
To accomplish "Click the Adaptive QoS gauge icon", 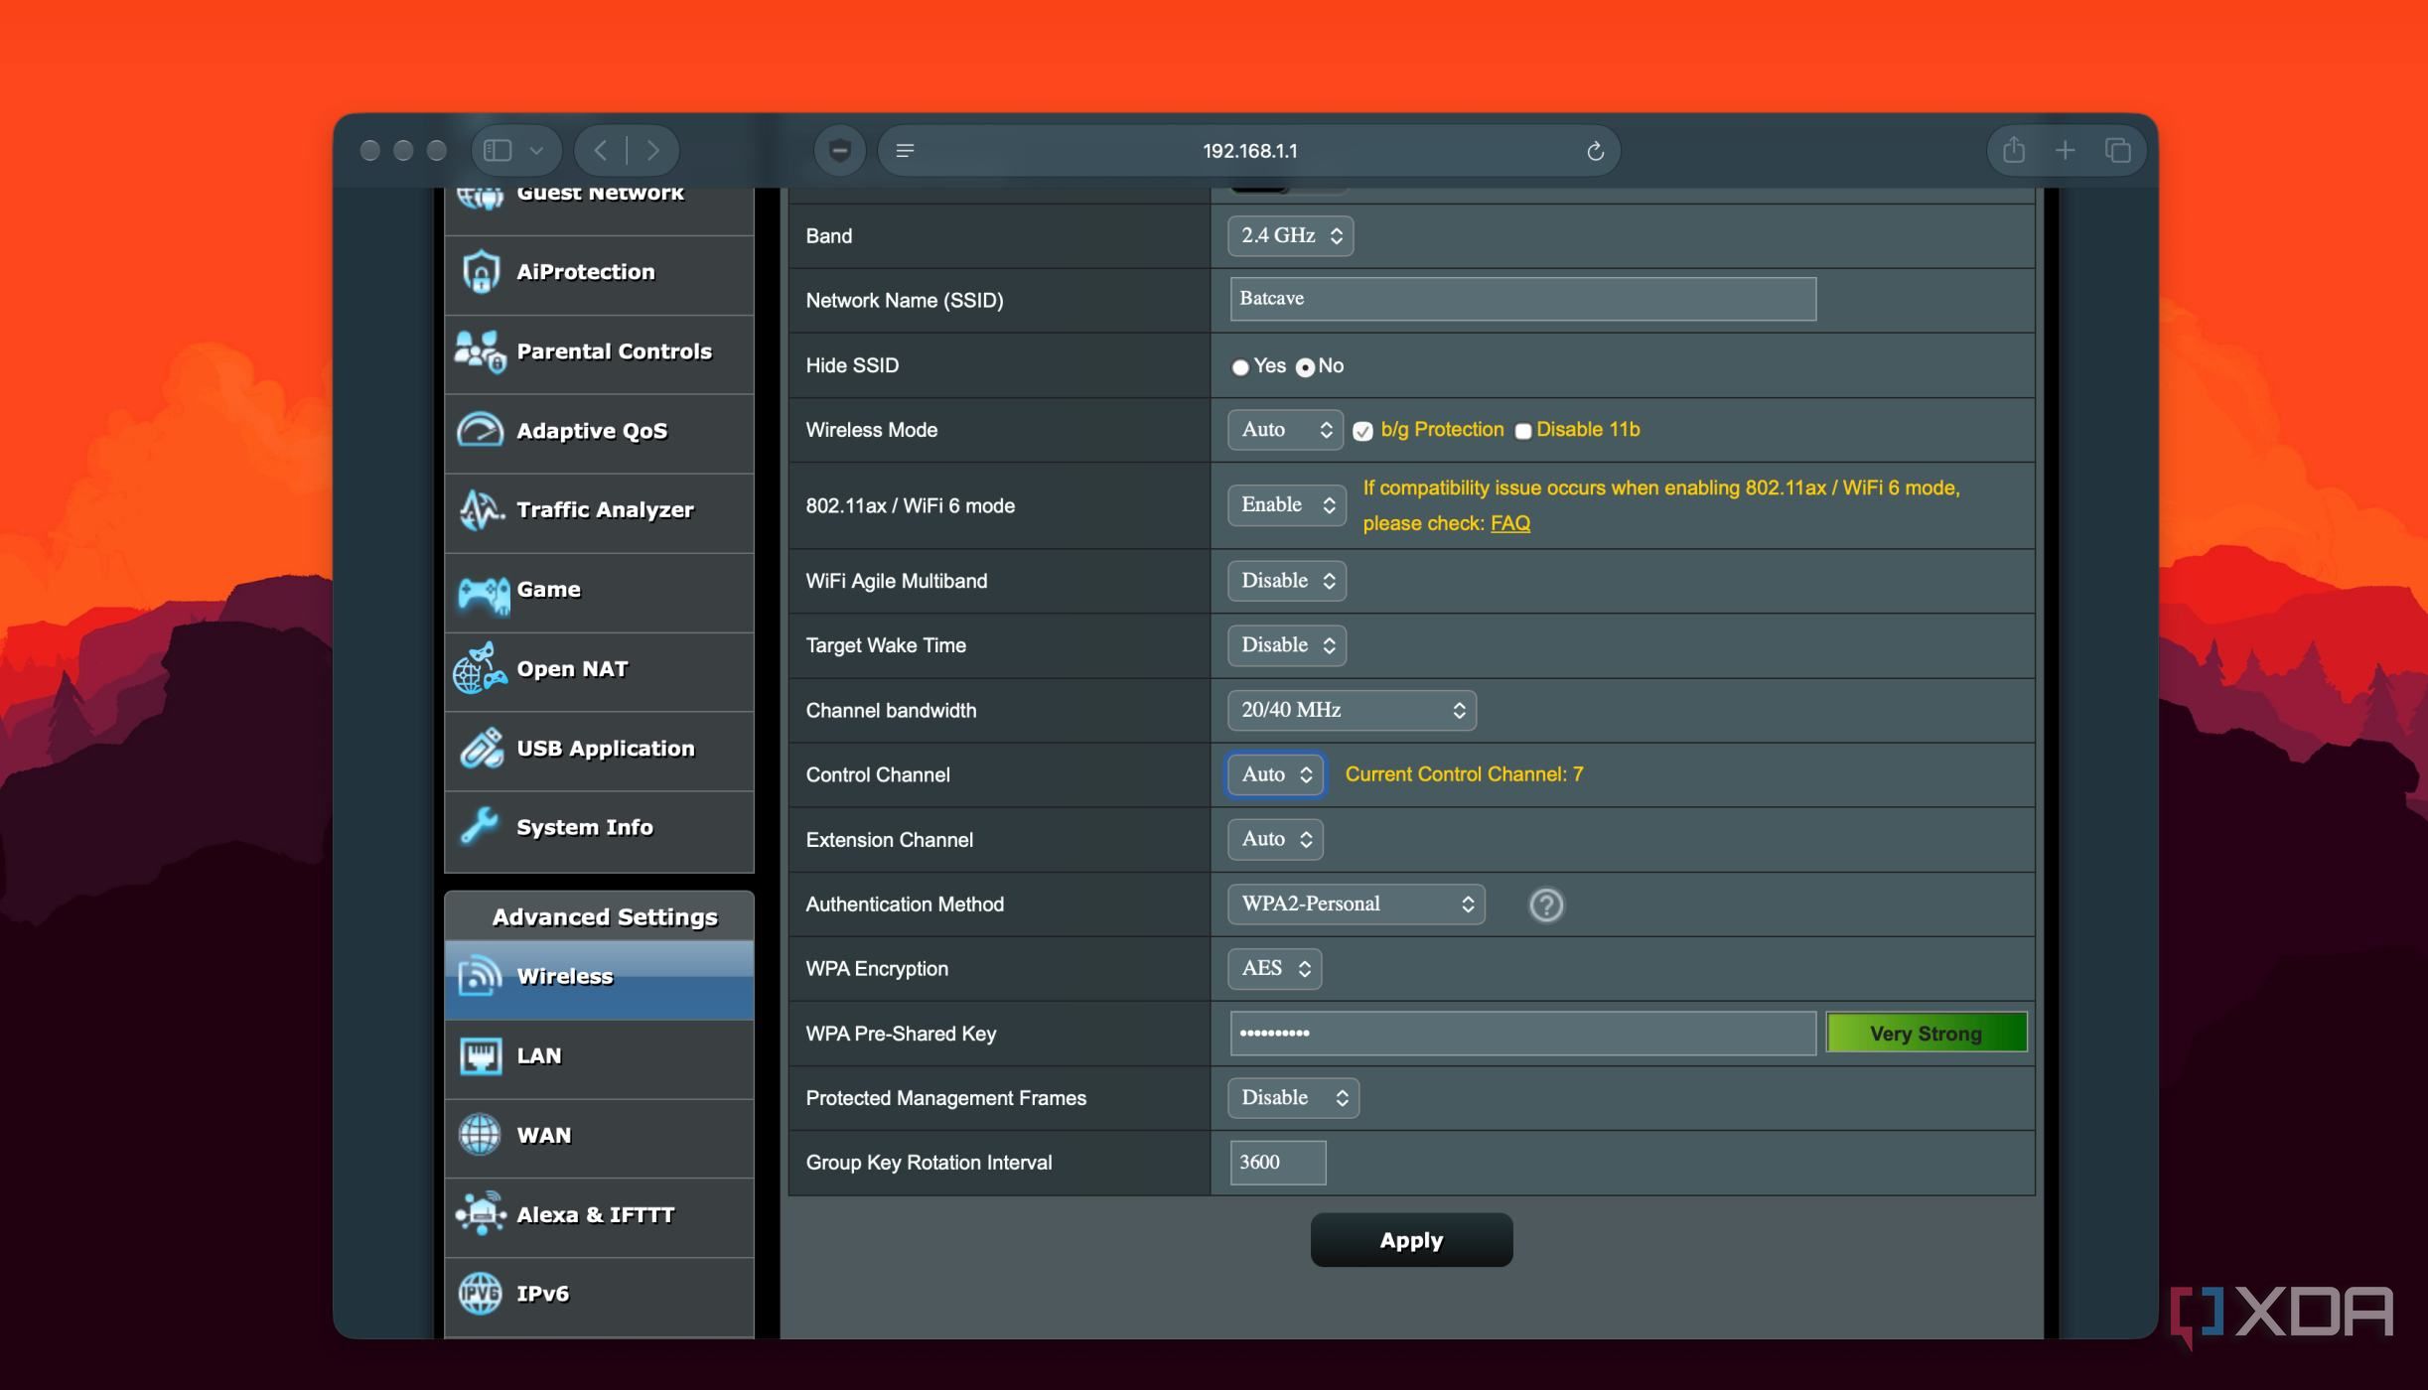I will coord(481,431).
